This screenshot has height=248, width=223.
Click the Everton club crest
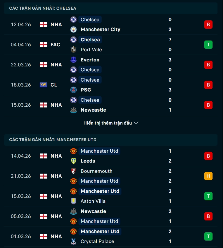coord(74,60)
